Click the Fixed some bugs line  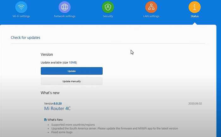(x=62, y=132)
